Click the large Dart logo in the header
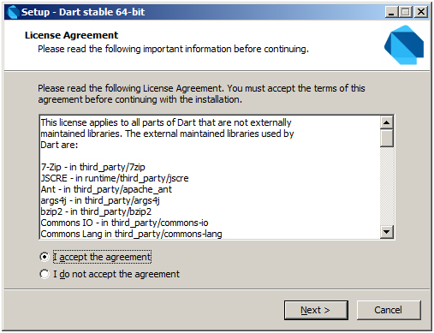The width and height of the screenshot is (434, 333). (404, 45)
